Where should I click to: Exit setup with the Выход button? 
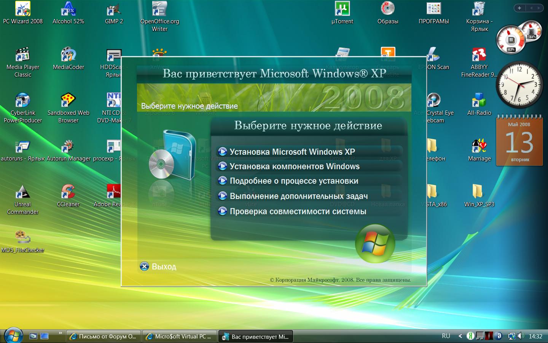point(158,266)
